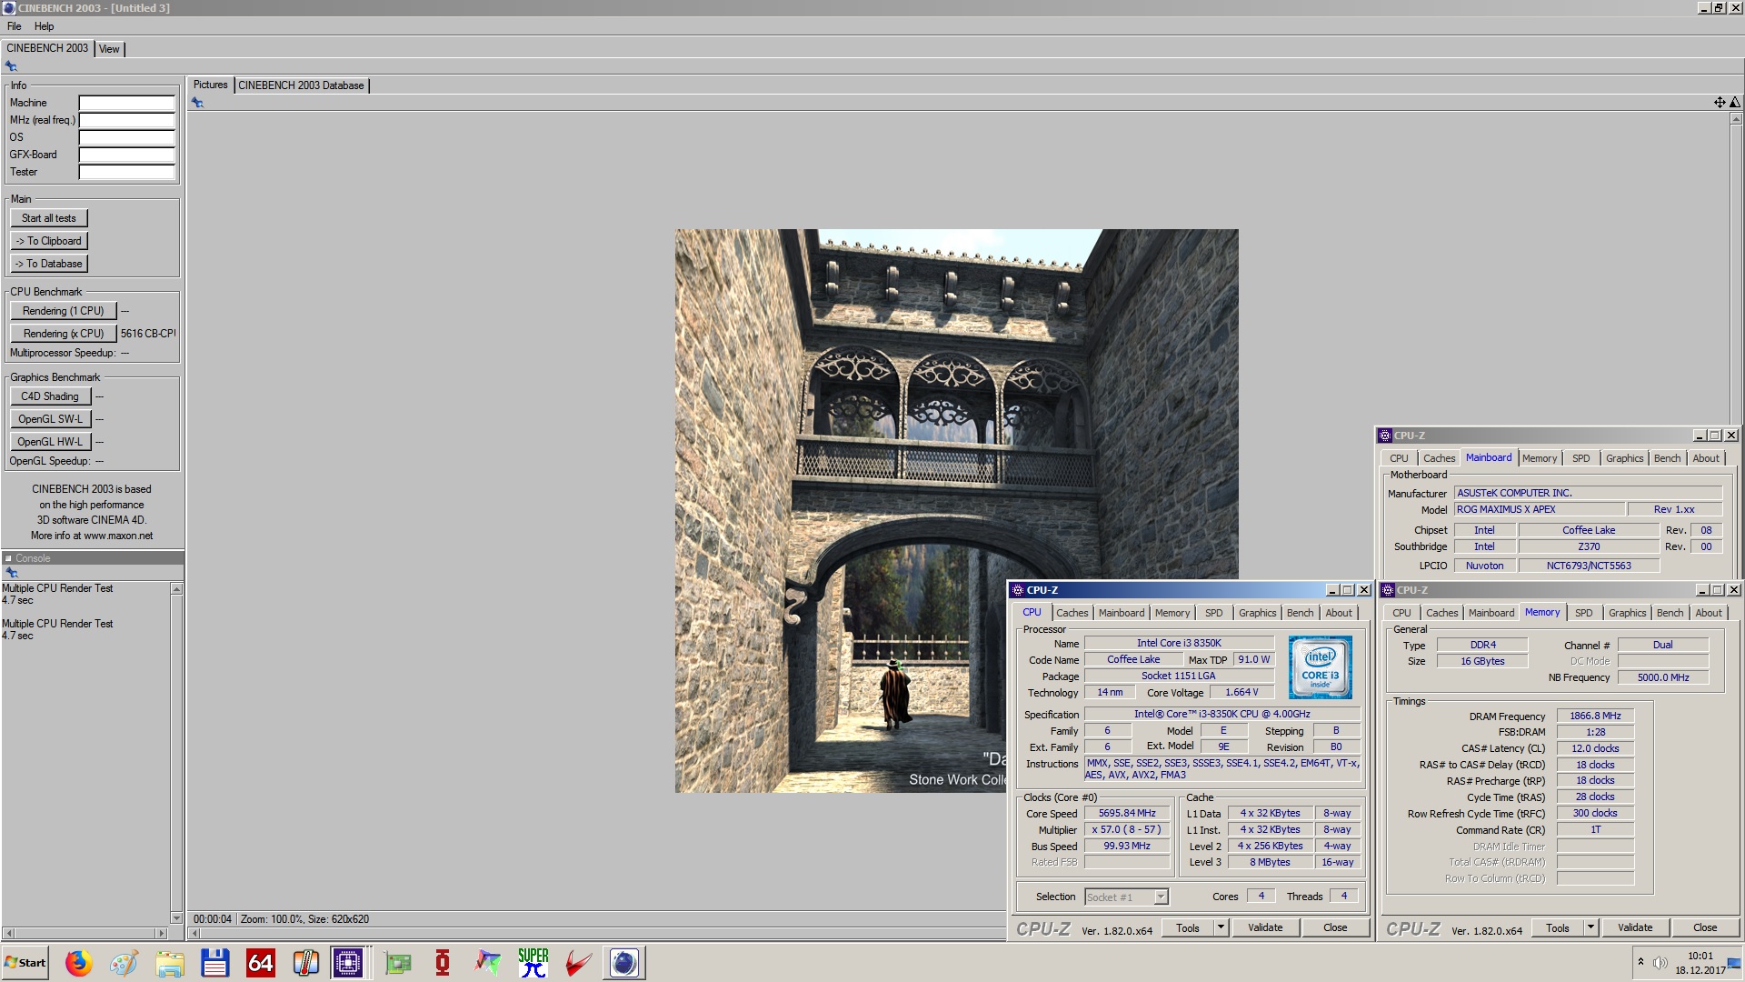
Task: Click the picture view vertical scrollbar up arrow
Action: tap(1736, 119)
